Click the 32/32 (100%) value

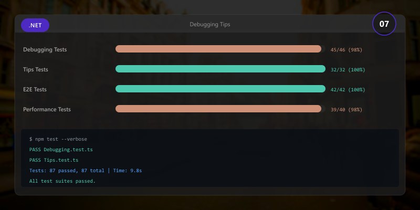click(348, 70)
